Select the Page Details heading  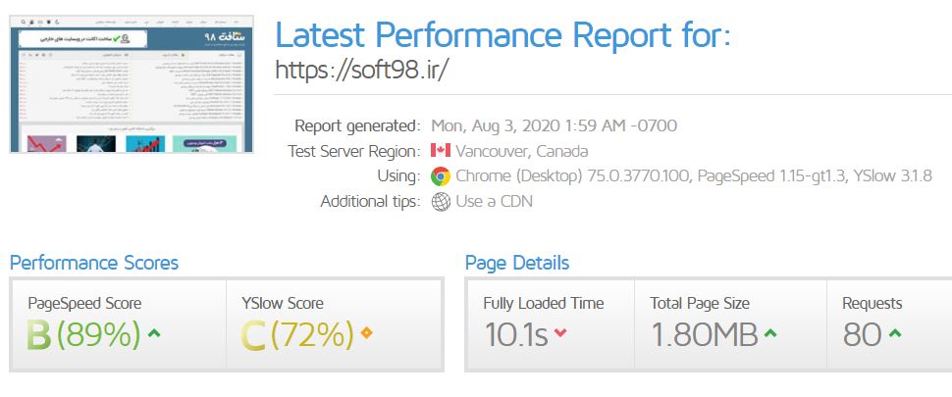pyautogui.click(x=516, y=263)
